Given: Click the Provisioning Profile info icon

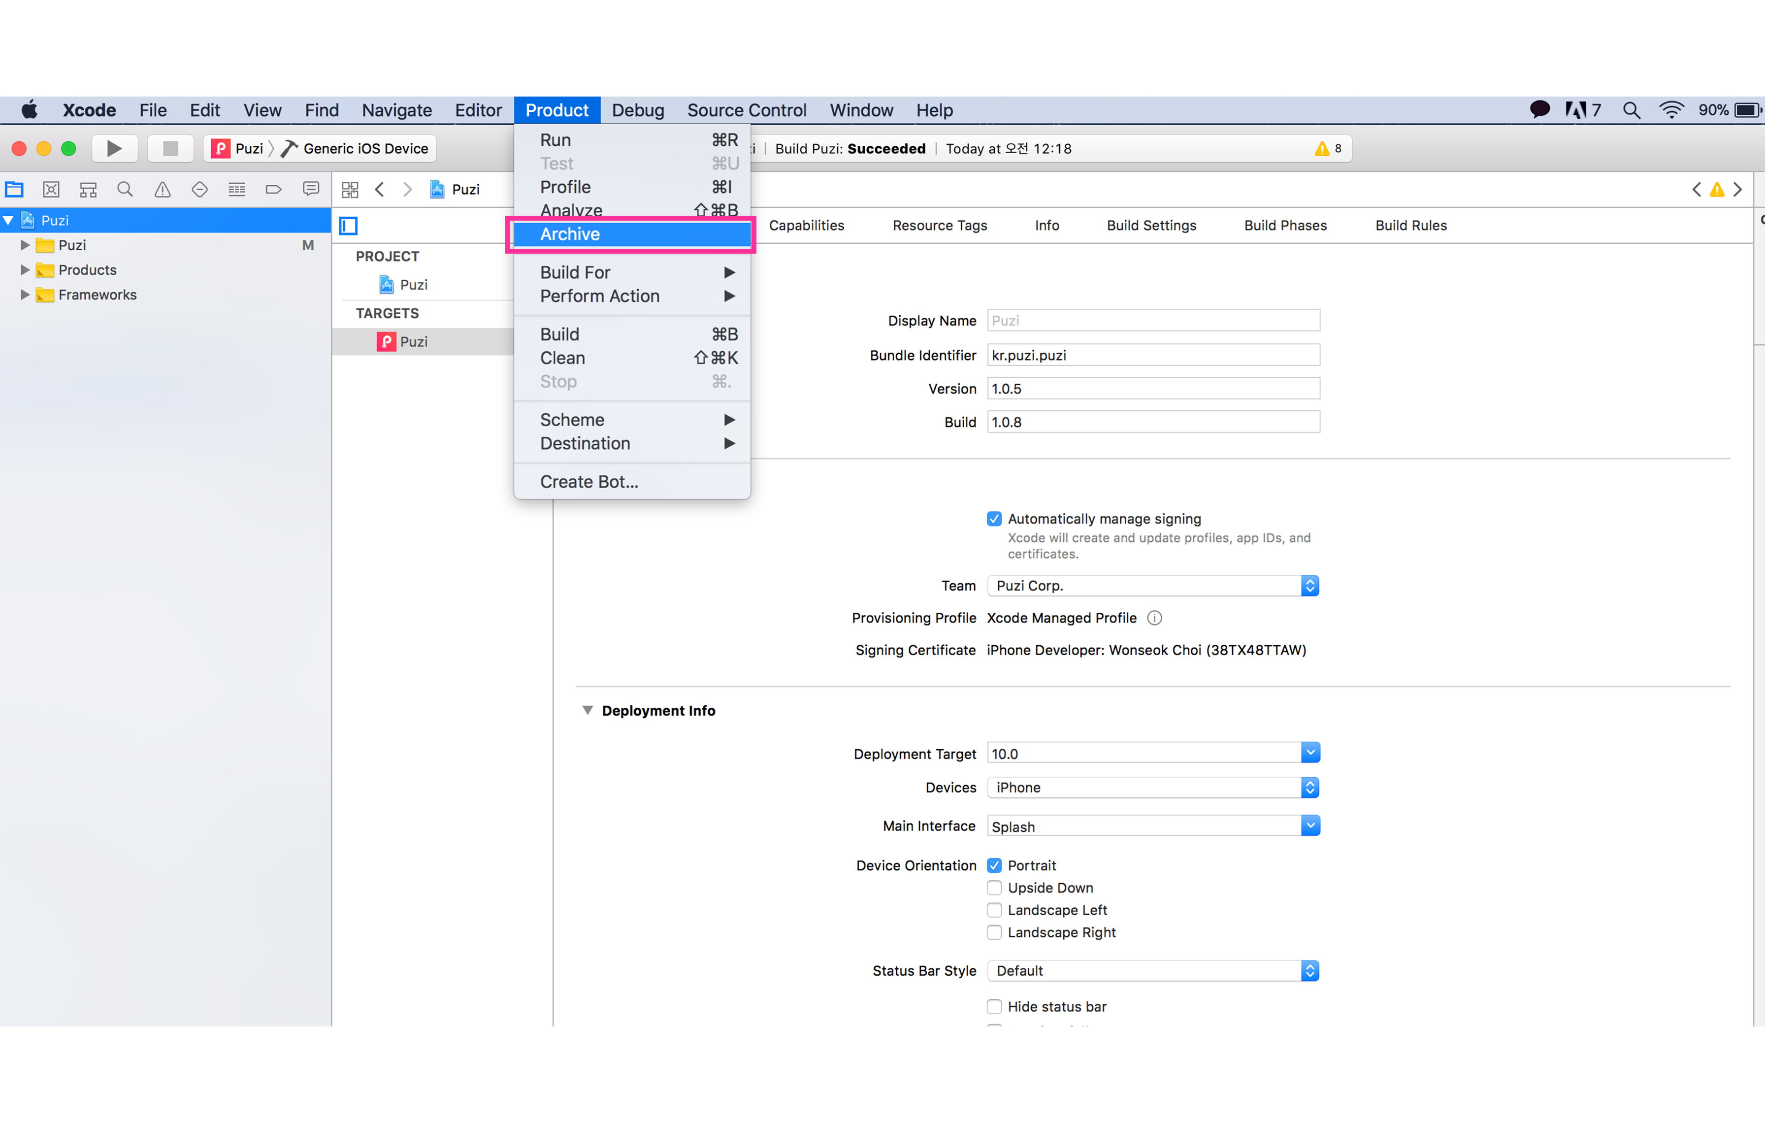Looking at the screenshot, I should [1154, 618].
